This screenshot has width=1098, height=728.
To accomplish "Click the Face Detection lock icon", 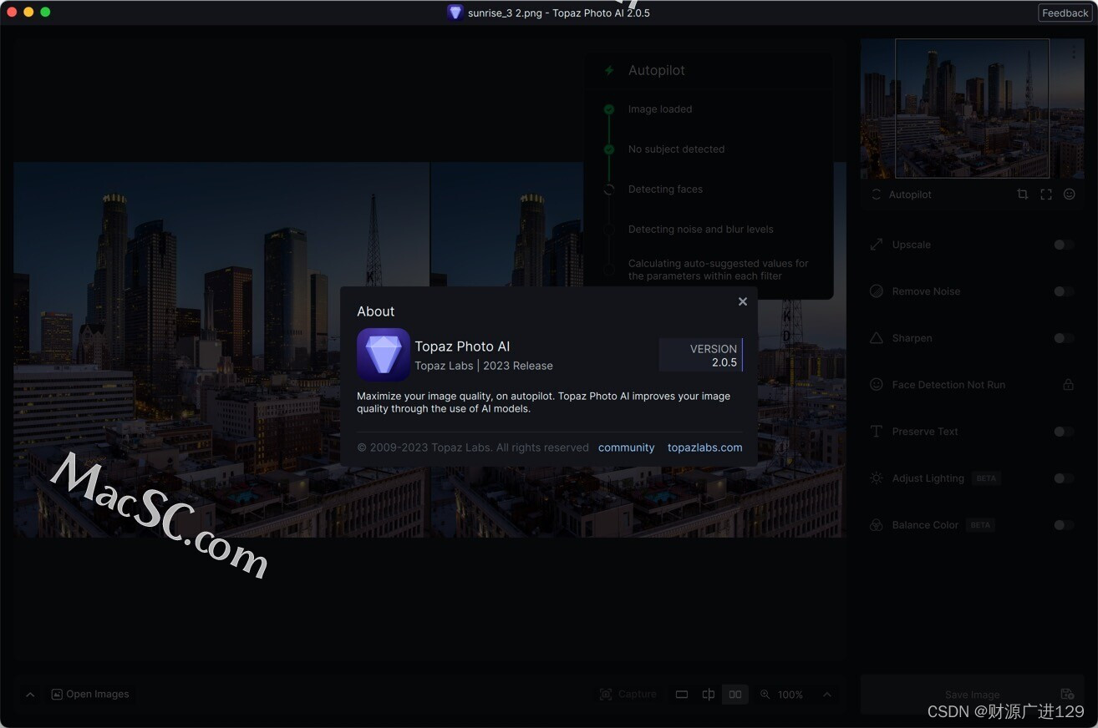I will coord(1068,385).
